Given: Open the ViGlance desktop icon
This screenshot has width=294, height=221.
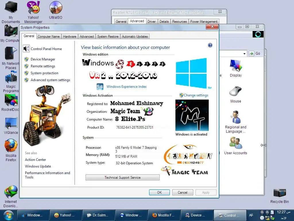Looking at the screenshot, I should [11, 125].
